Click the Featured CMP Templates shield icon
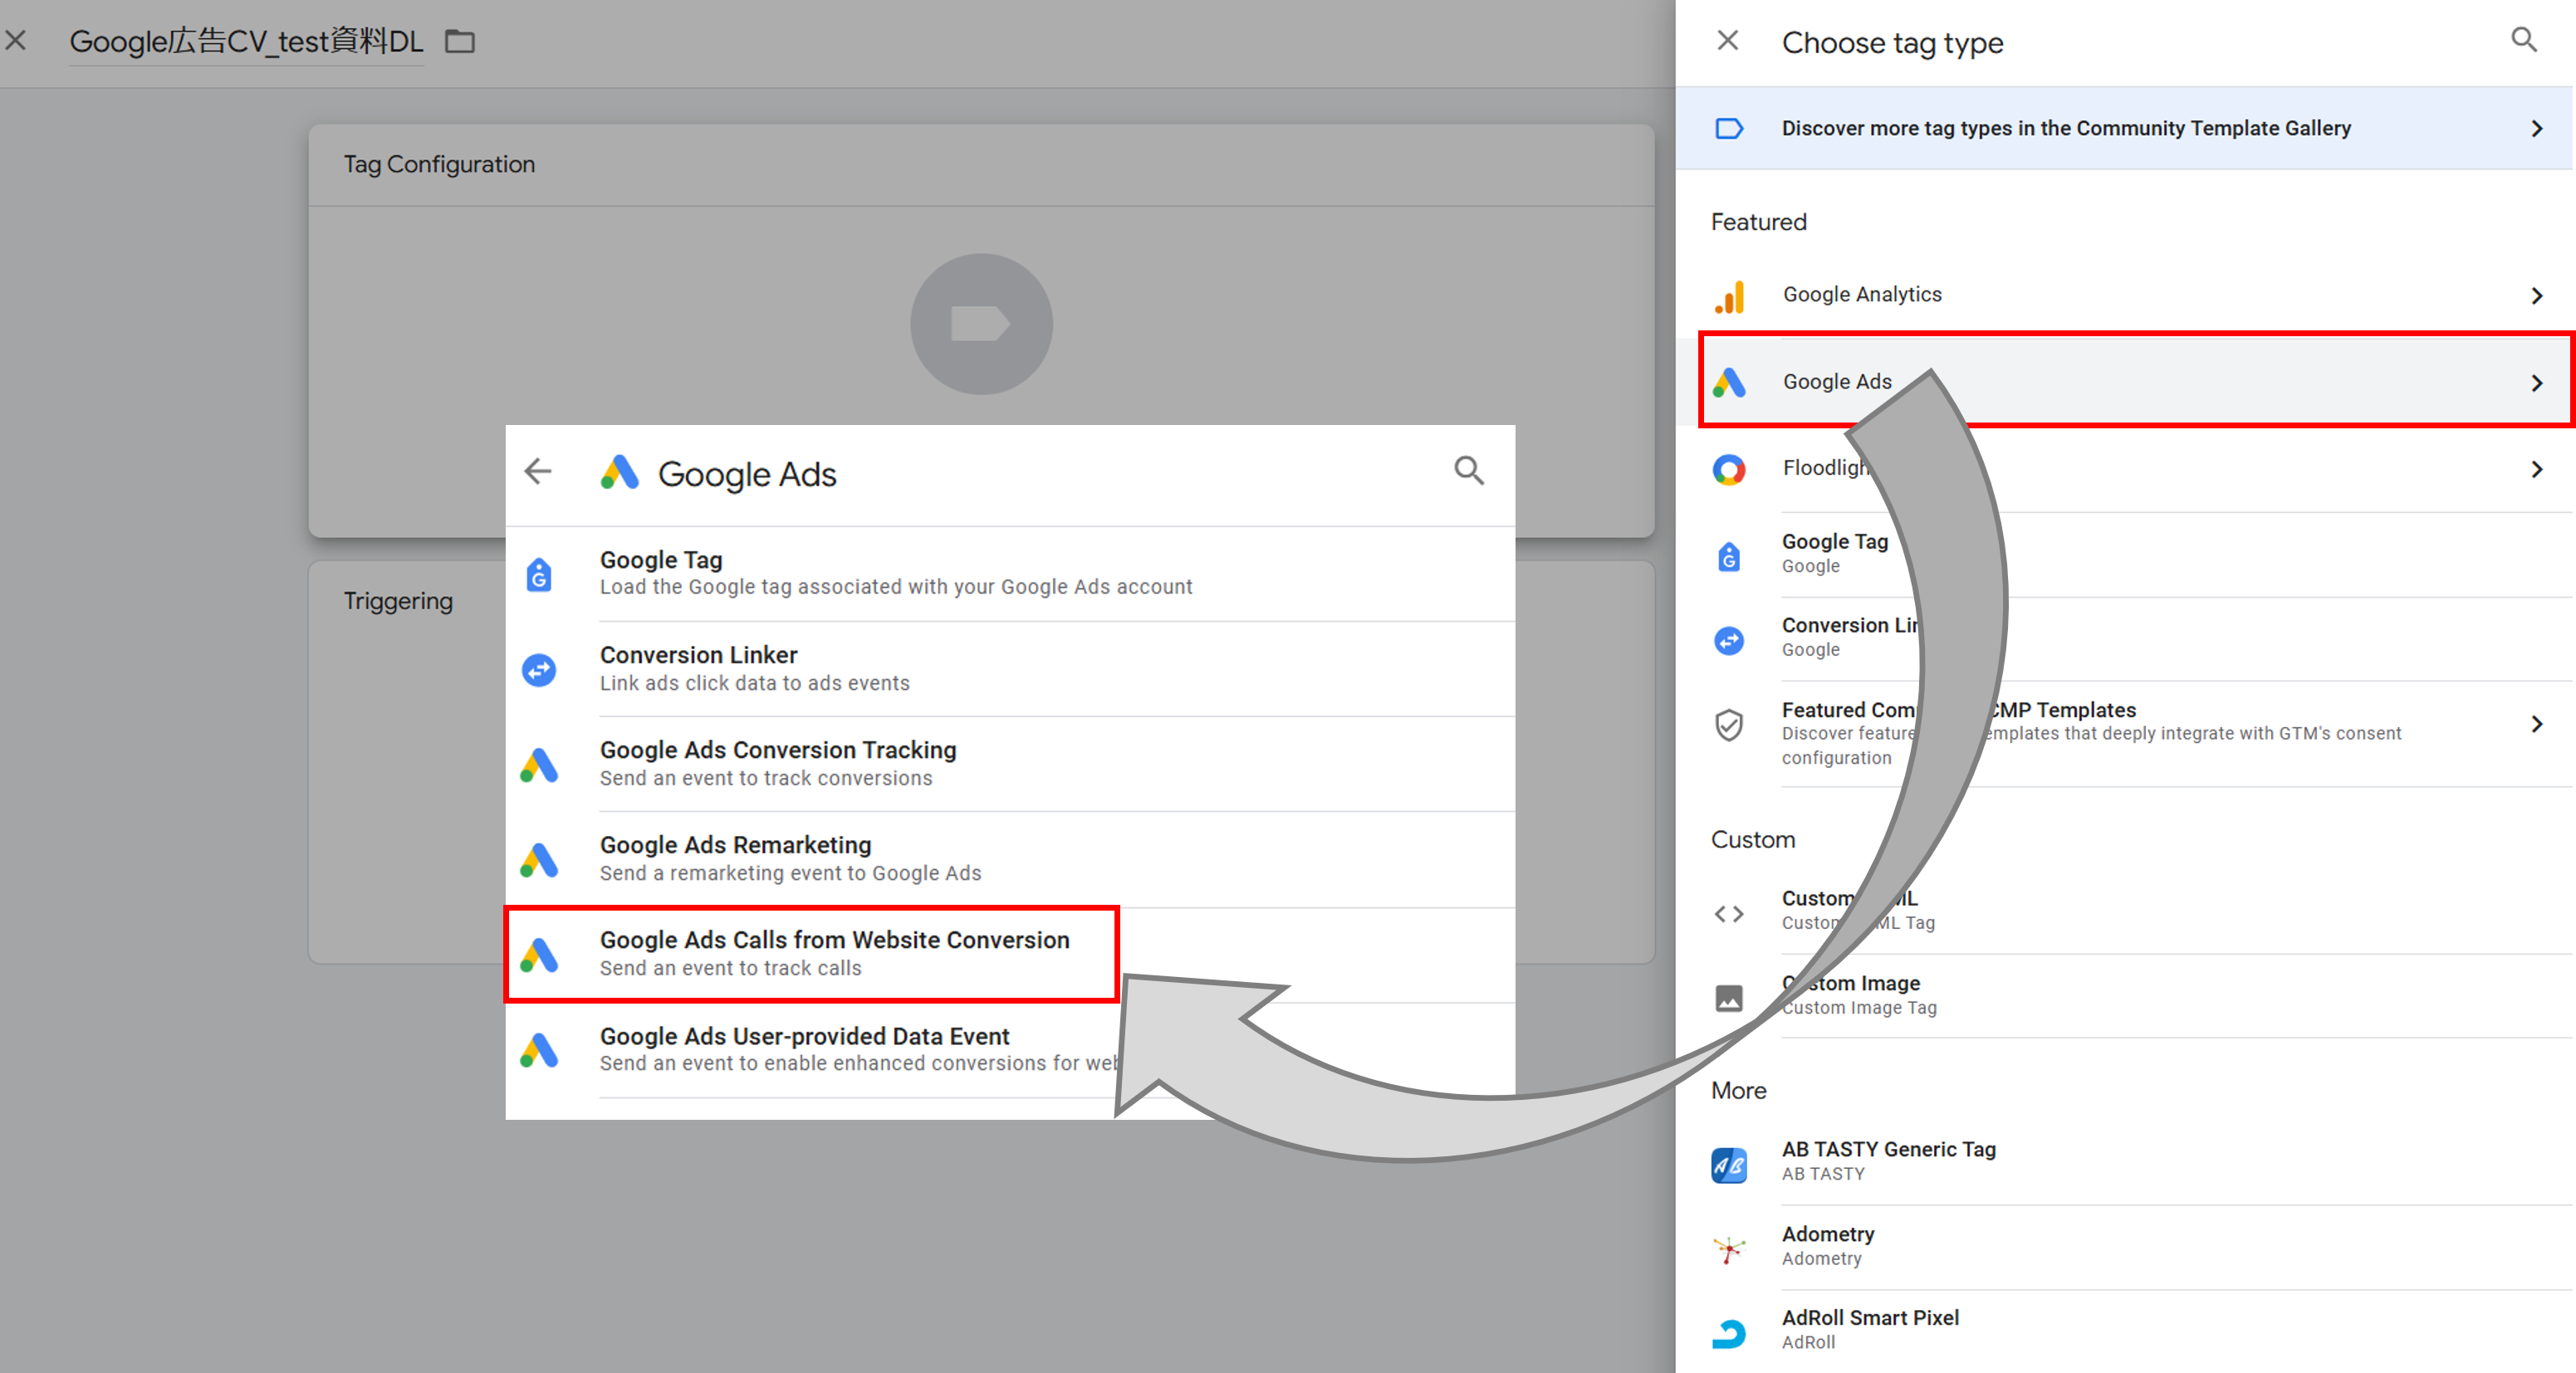Image resolution: width=2576 pixels, height=1373 pixels. tap(1729, 726)
